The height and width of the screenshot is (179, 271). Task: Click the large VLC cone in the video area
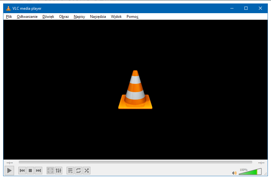click(x=135, y=90)
